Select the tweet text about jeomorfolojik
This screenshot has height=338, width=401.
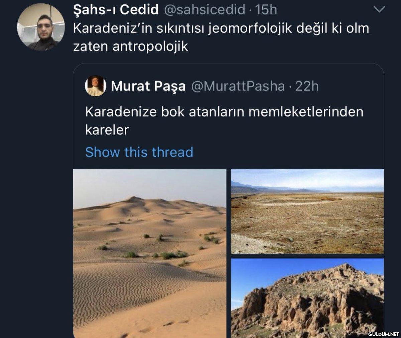[x=221, y=37]
